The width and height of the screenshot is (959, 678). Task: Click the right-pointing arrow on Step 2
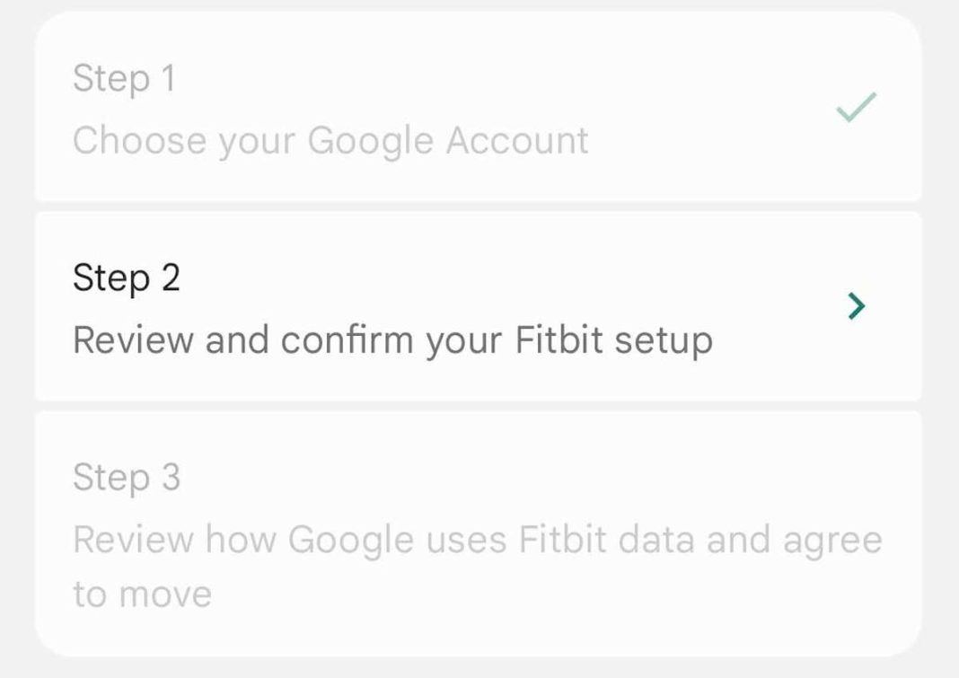click(x=855, y=305)
